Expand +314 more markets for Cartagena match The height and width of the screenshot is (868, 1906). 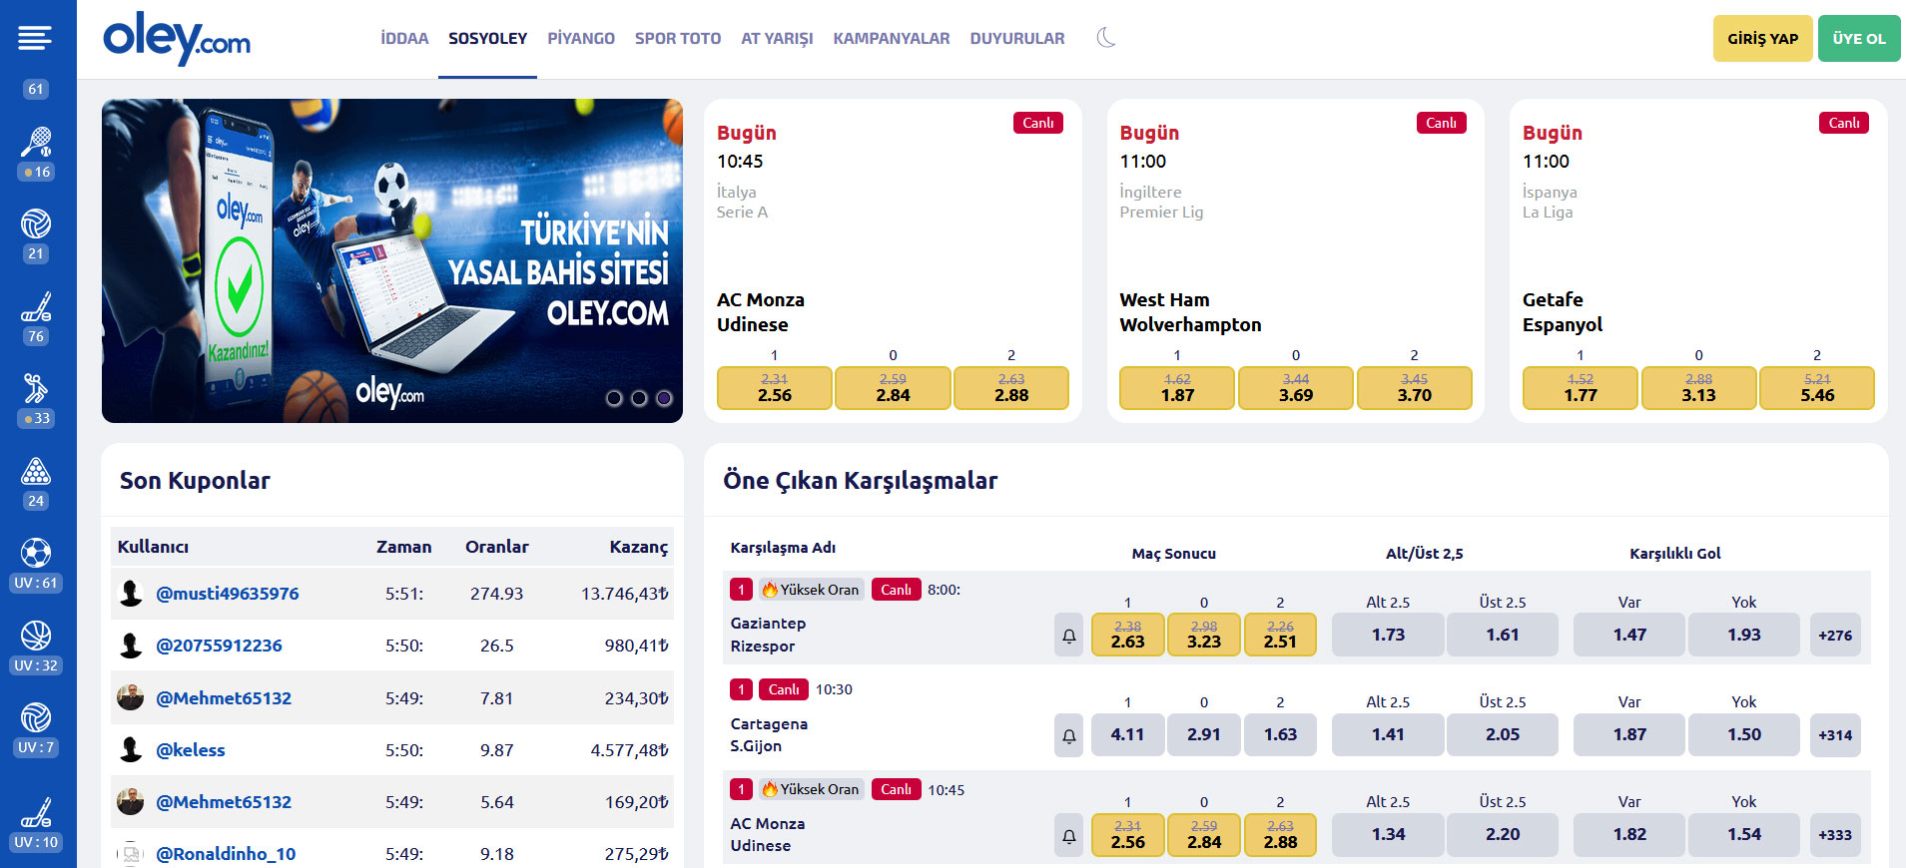point(1835,735)
